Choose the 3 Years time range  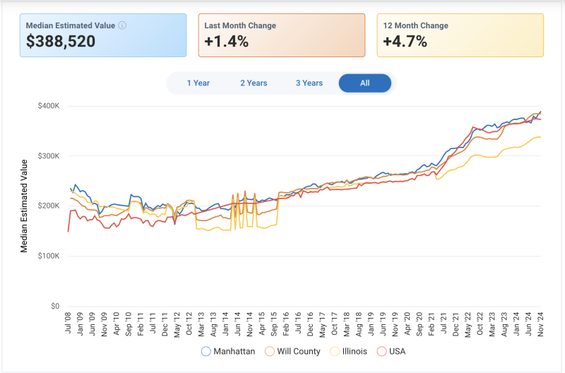309,83
